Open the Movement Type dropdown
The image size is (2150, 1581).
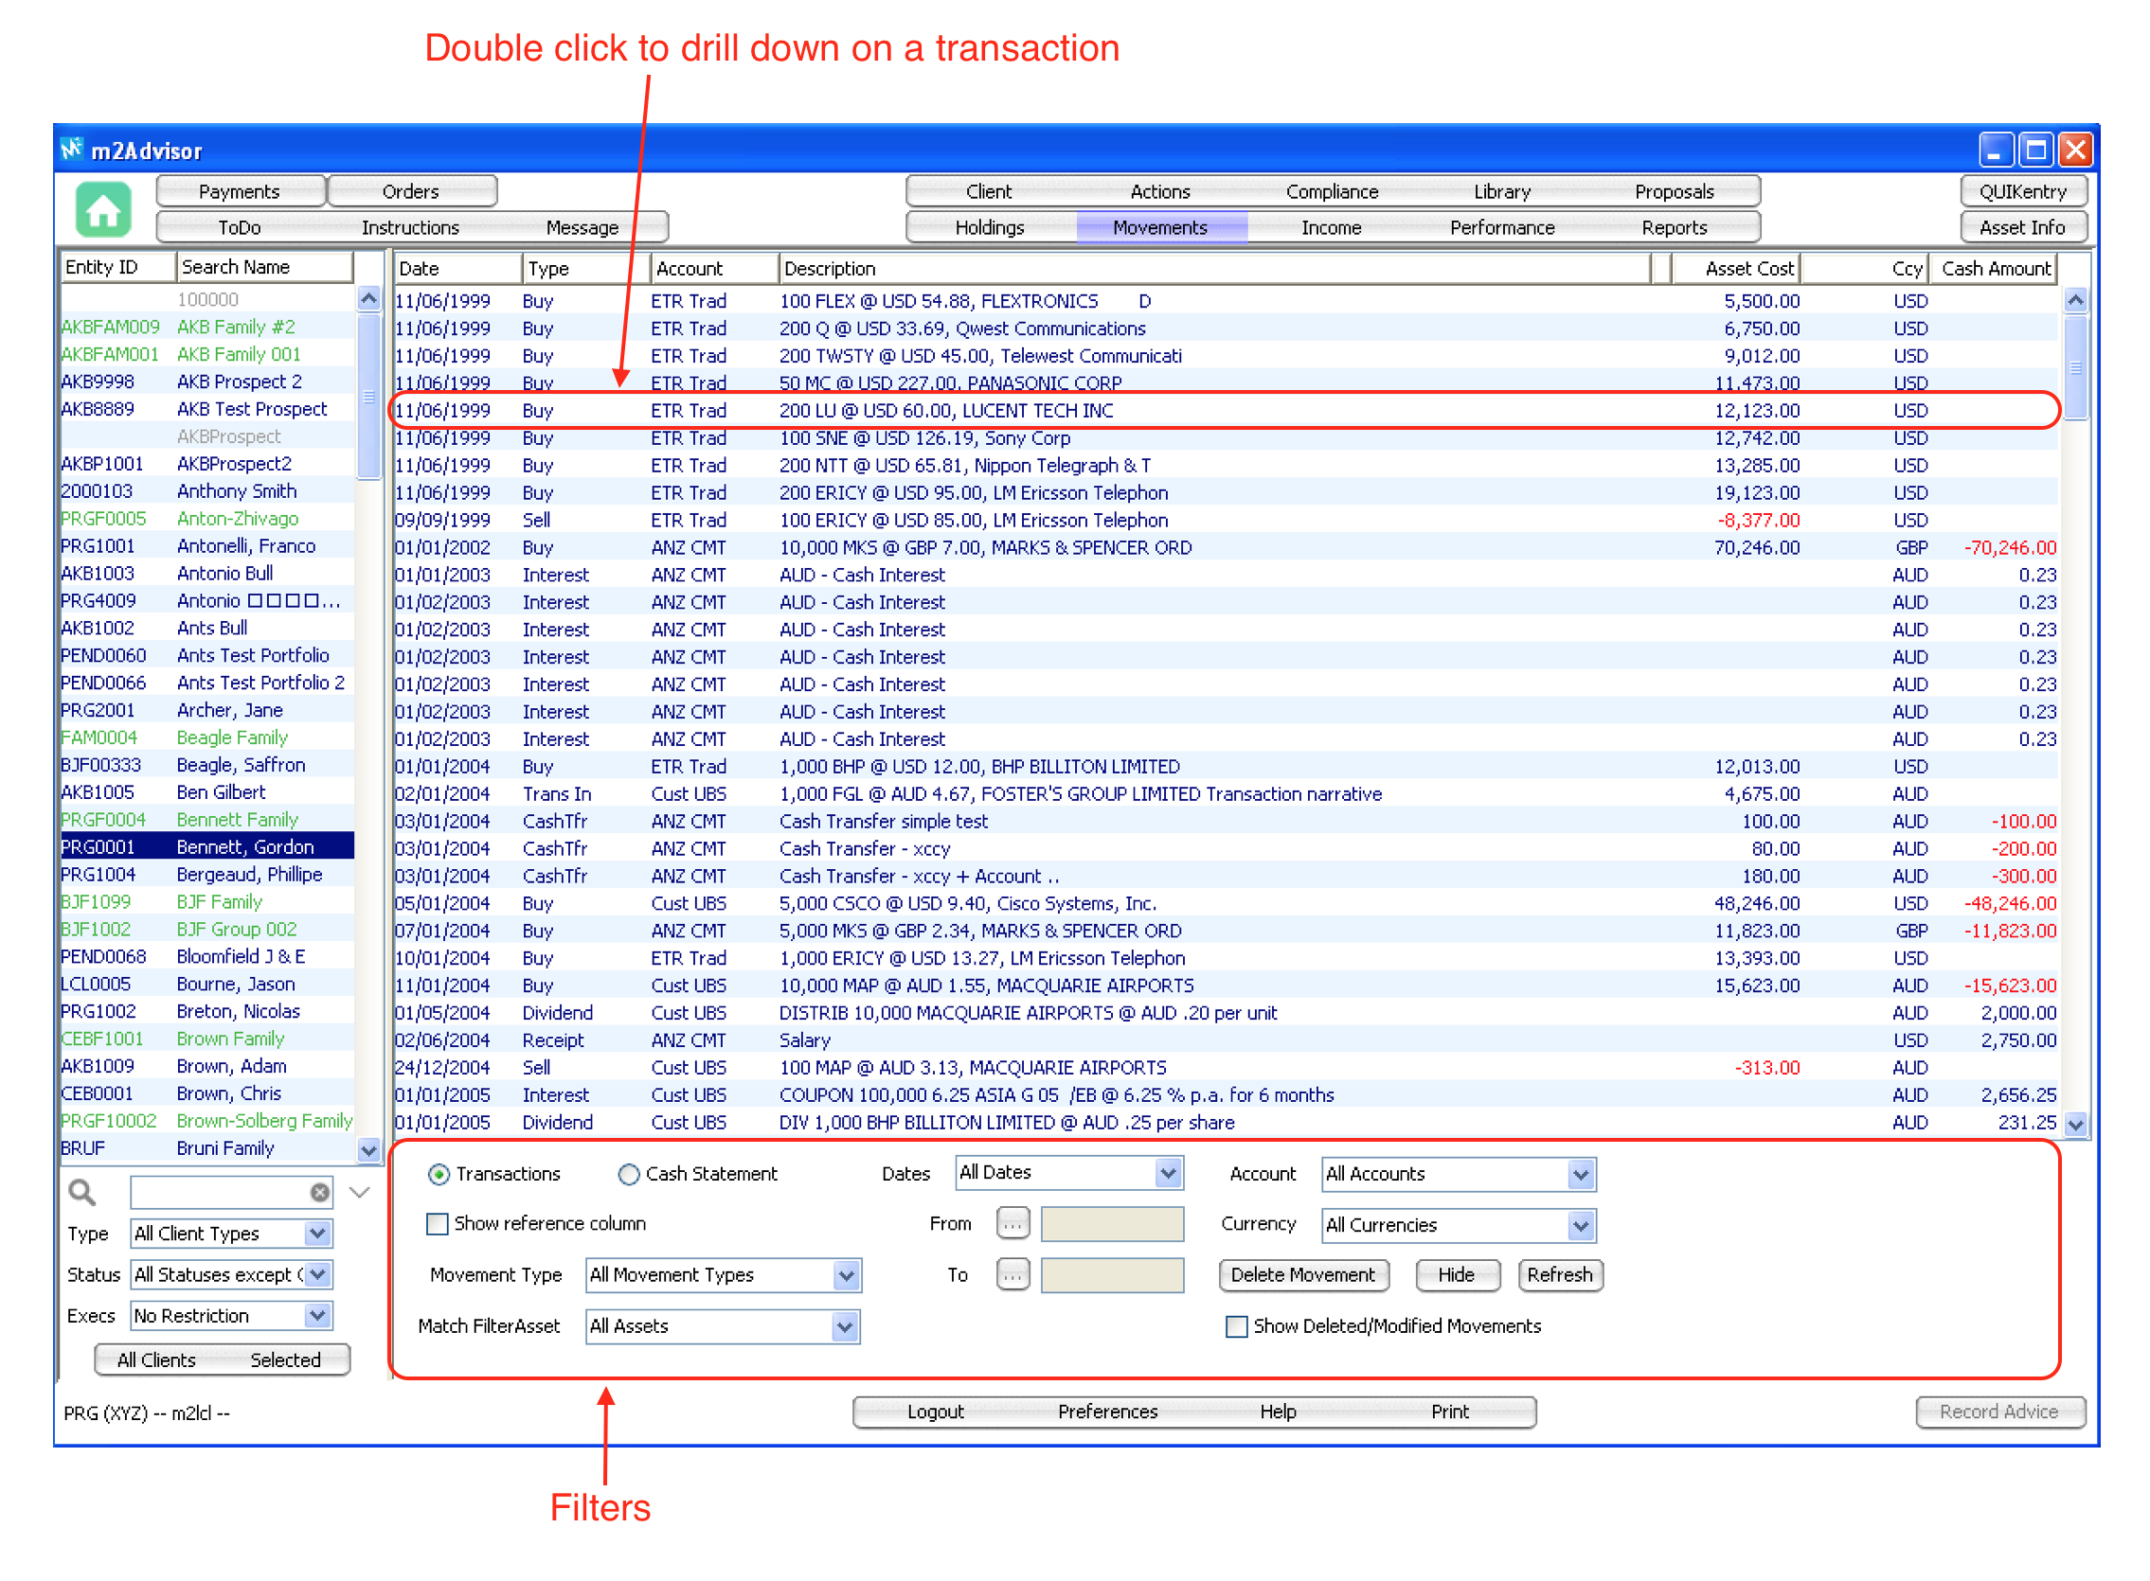click(844, 1275)
